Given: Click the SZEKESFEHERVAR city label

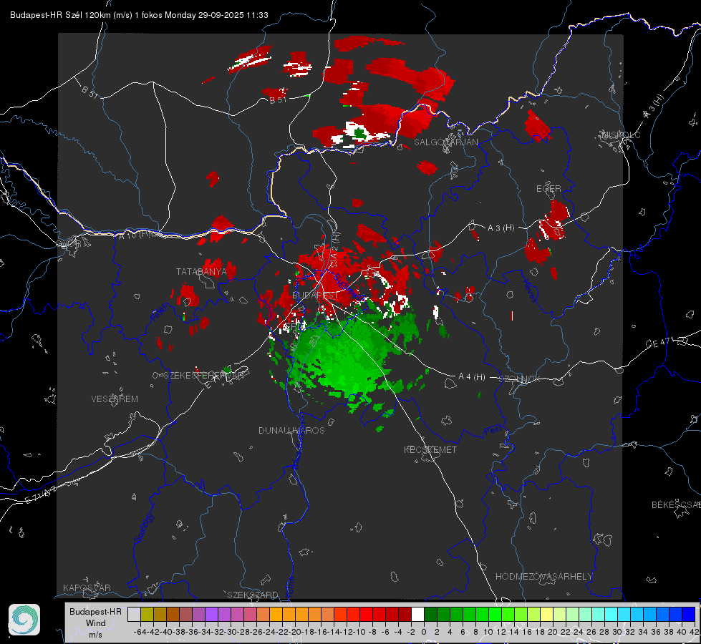Looking at the screenshot, I should [x=203, y=376].
